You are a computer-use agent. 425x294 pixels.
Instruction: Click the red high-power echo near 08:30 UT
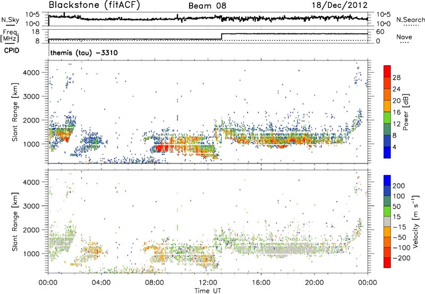point(161,148)
